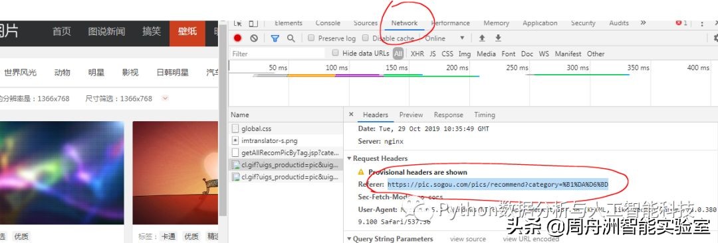Switch to the Console tab
The width and height of the screenshot is (718, 243).
tap(328, 23)
